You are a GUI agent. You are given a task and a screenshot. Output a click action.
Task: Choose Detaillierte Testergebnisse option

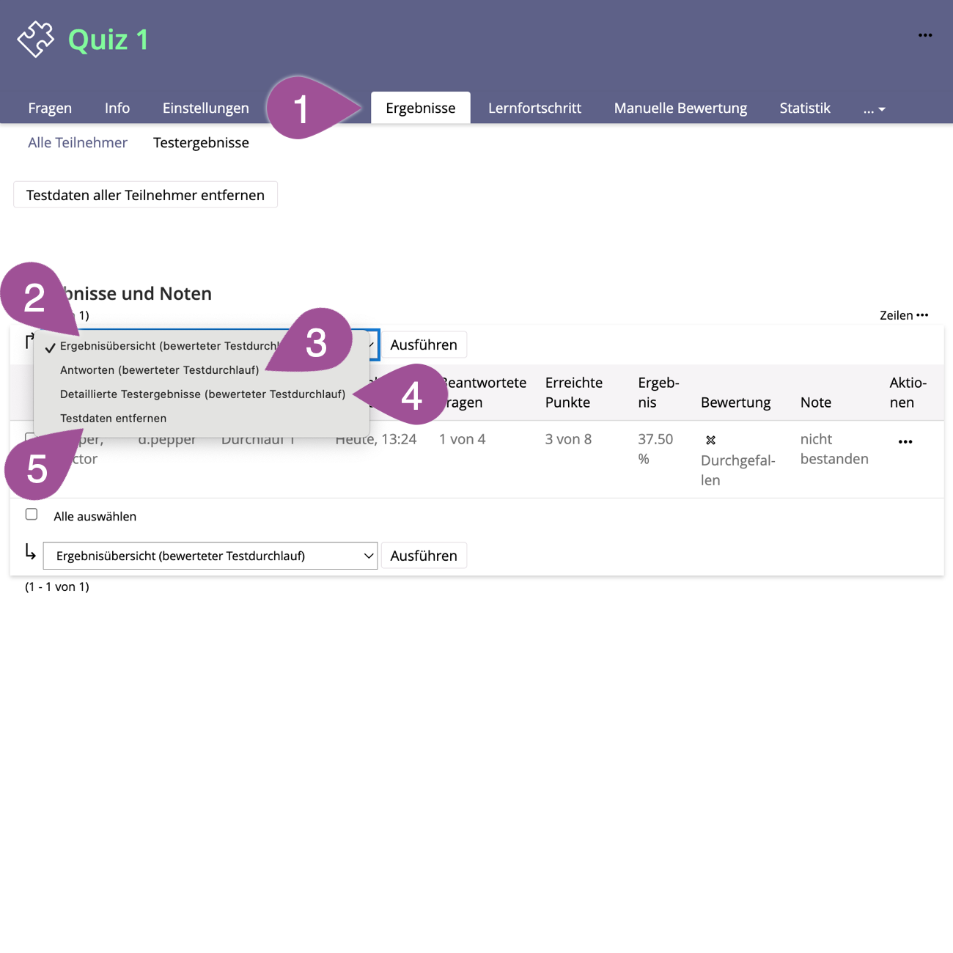click(x=202, y=394)
